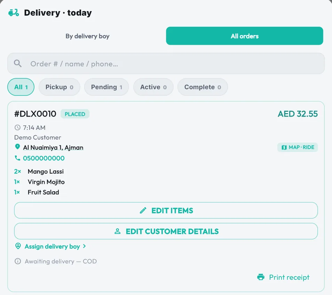Show Active orders filter
Screen dimensions: 332x295
coord(153,87)
